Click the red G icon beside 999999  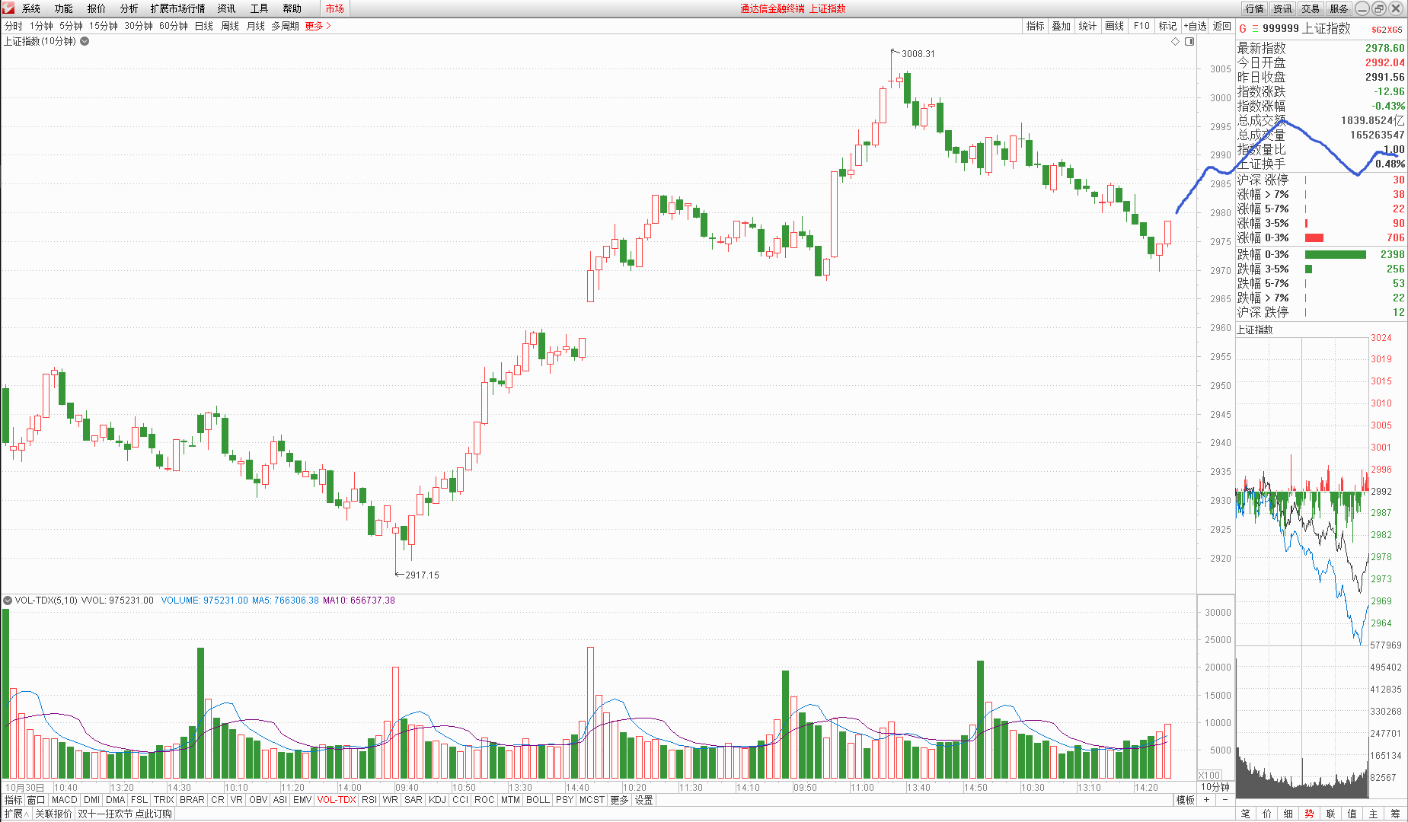tap(1243, 29)
